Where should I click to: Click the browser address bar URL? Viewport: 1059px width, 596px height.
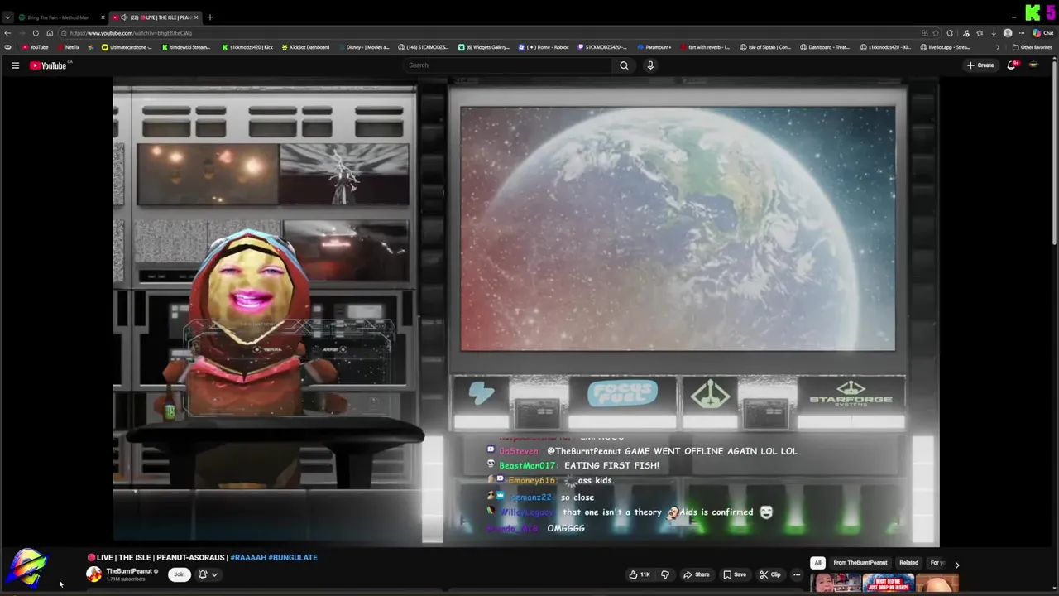tap(131, 33)
